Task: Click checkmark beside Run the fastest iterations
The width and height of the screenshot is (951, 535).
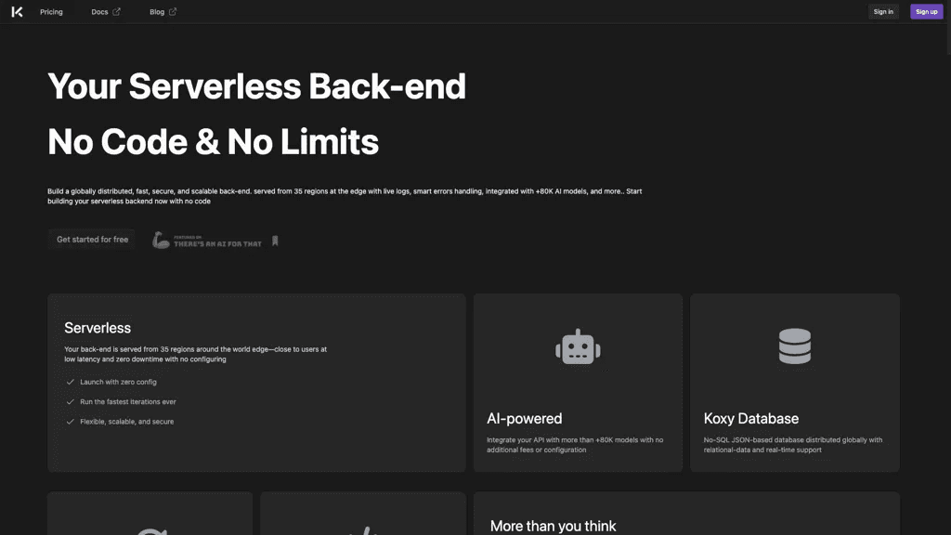Action: click(71, 401)
